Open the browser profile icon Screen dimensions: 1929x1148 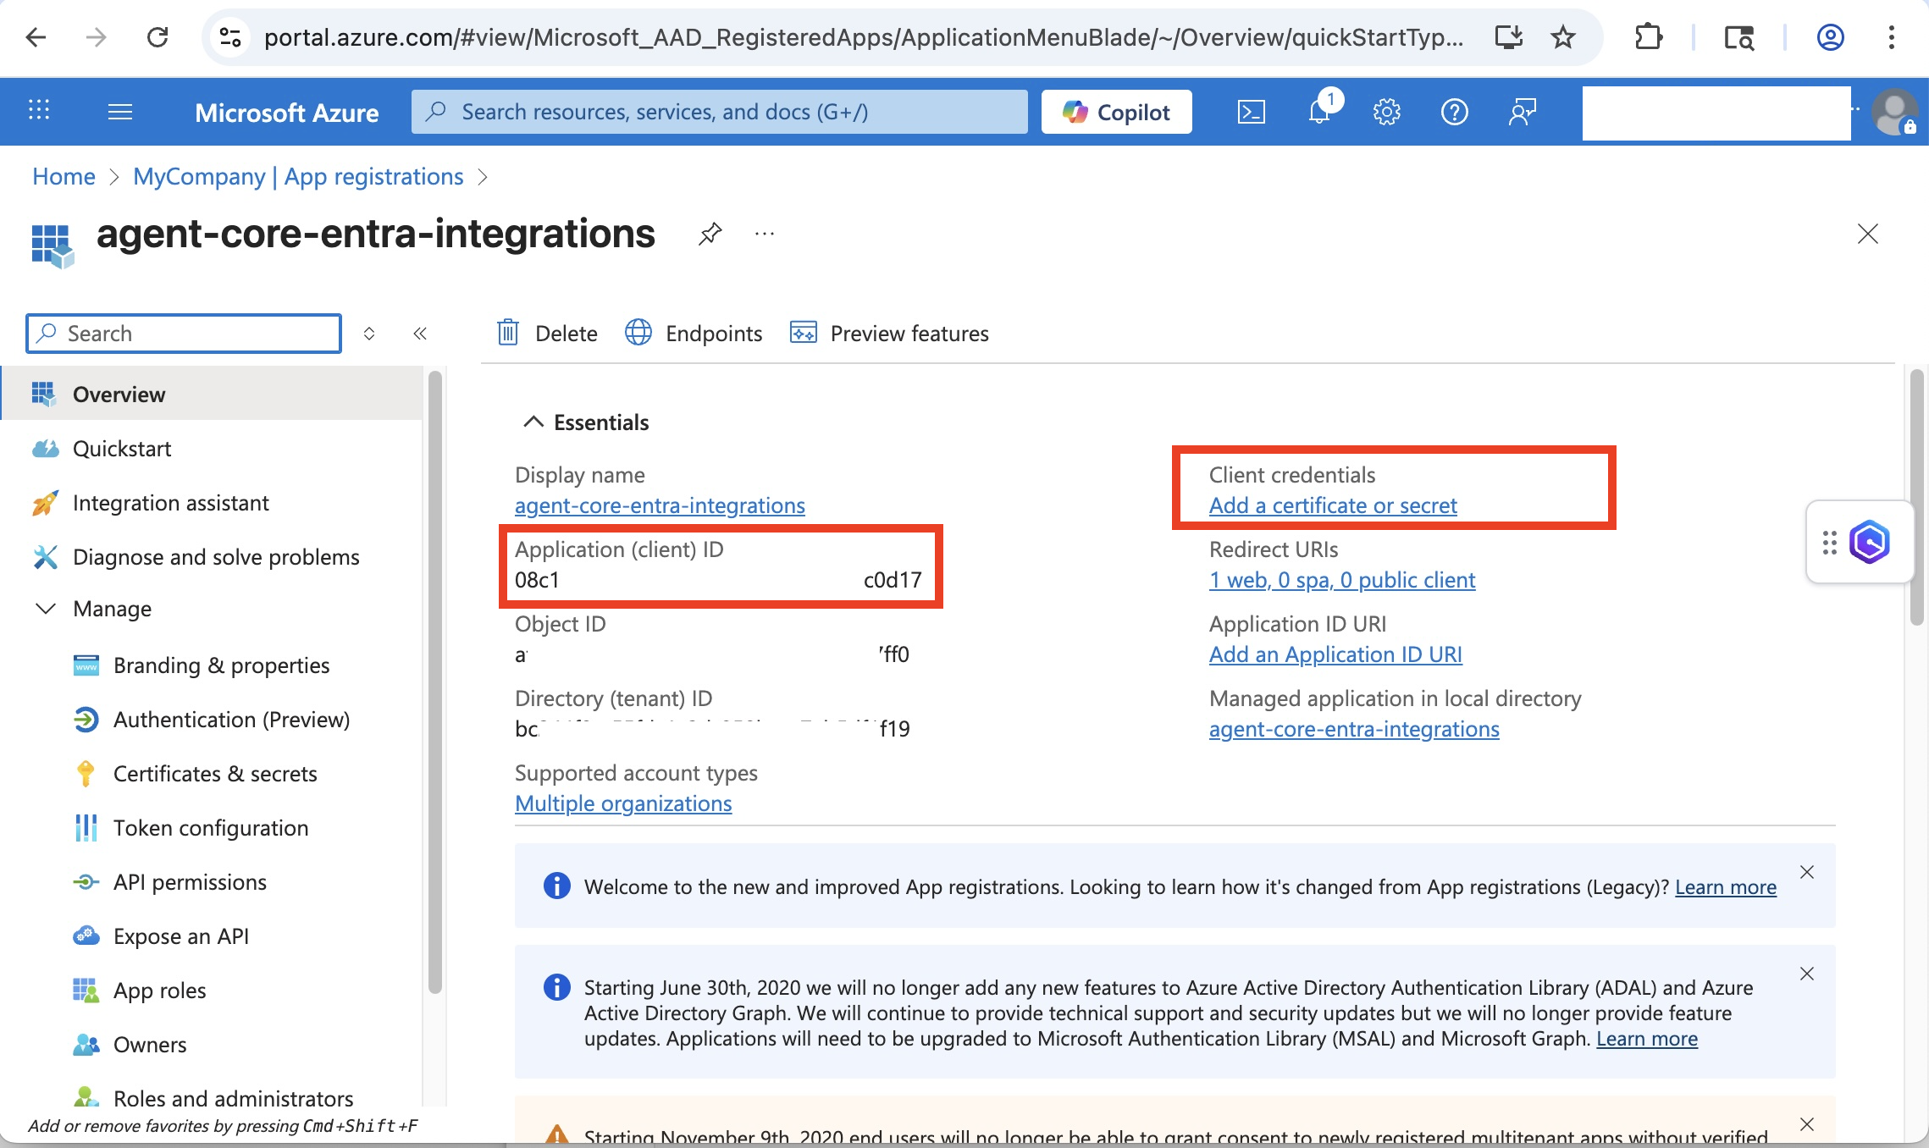[1831, 37]
